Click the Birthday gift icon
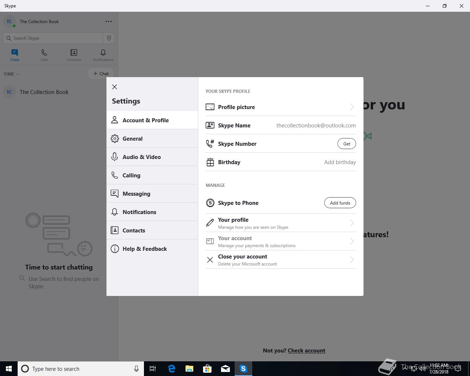The image size is (470, 376). [210, 162]
